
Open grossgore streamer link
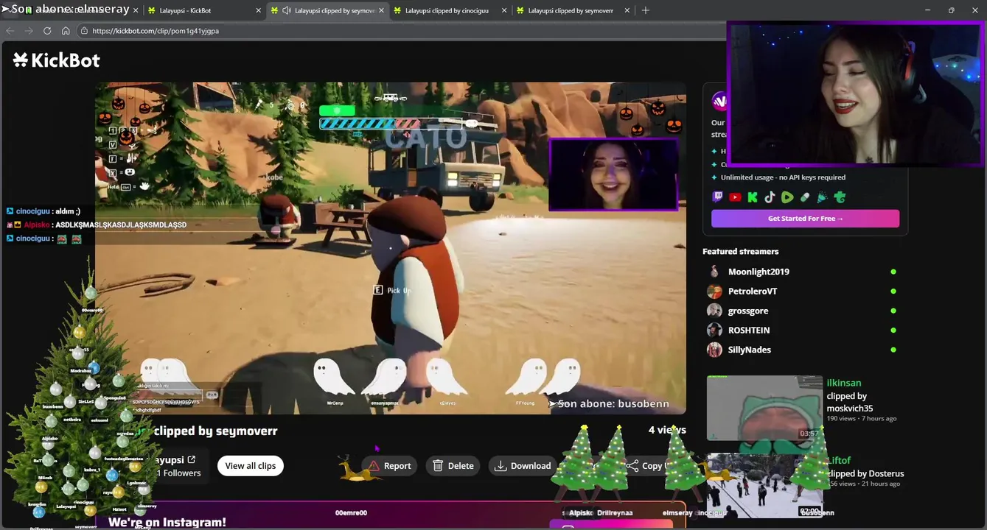coord(748,311)
